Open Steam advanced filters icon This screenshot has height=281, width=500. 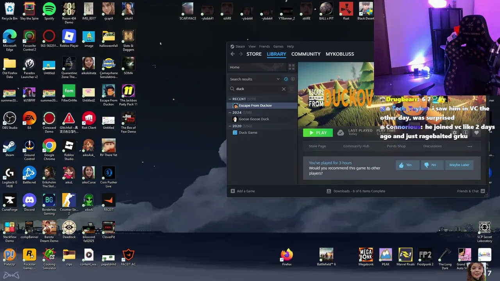coord(291,89)
